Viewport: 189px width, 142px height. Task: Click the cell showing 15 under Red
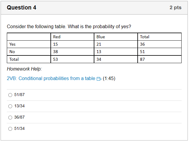[72, 44]
